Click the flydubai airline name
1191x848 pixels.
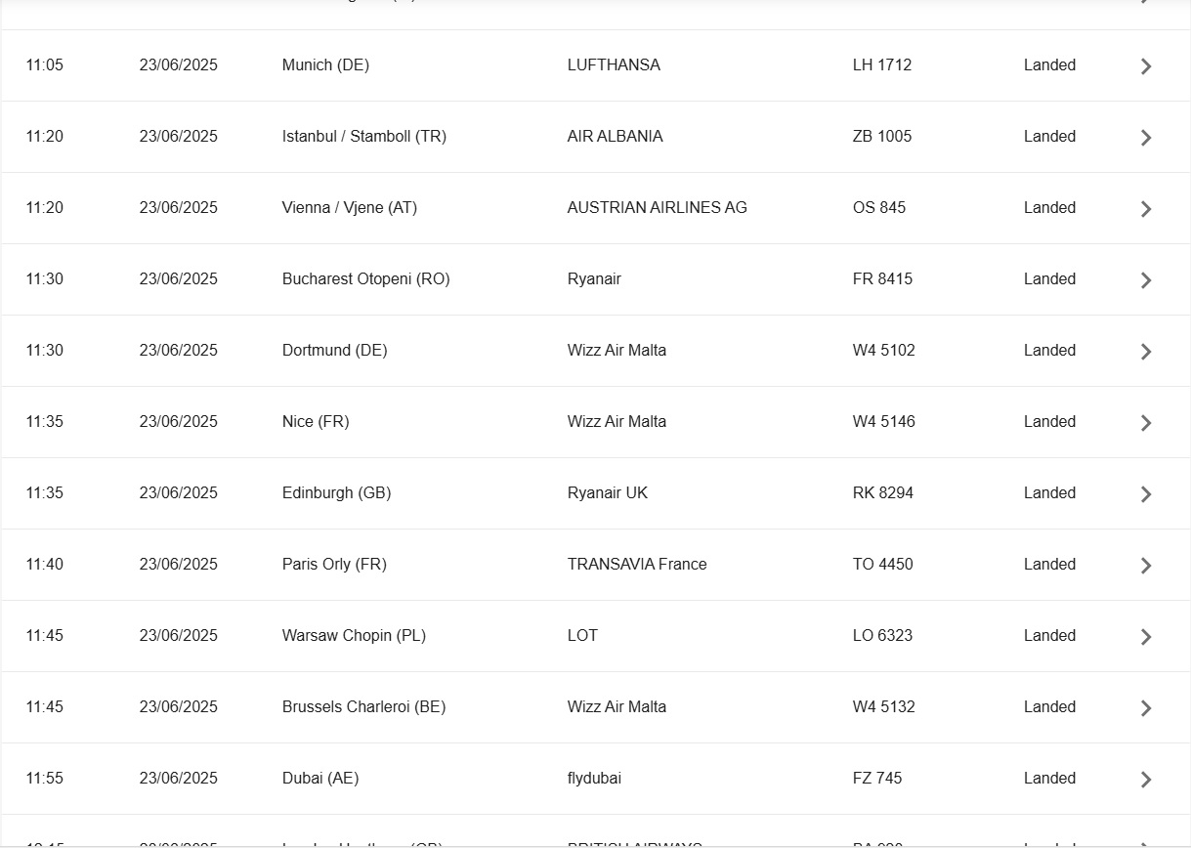pos(594,779)
